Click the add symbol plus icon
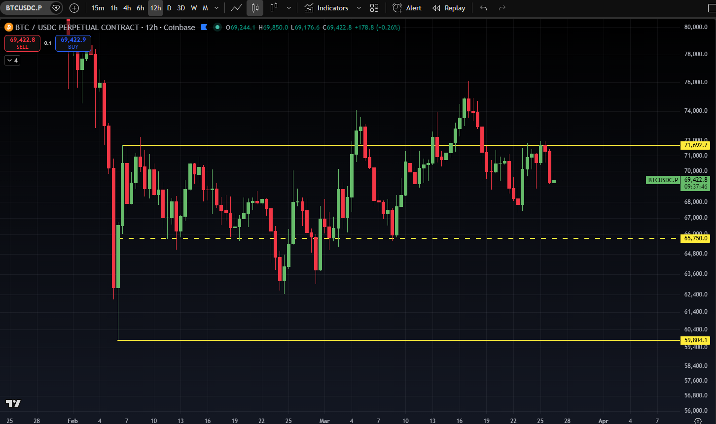 point(74,8)
